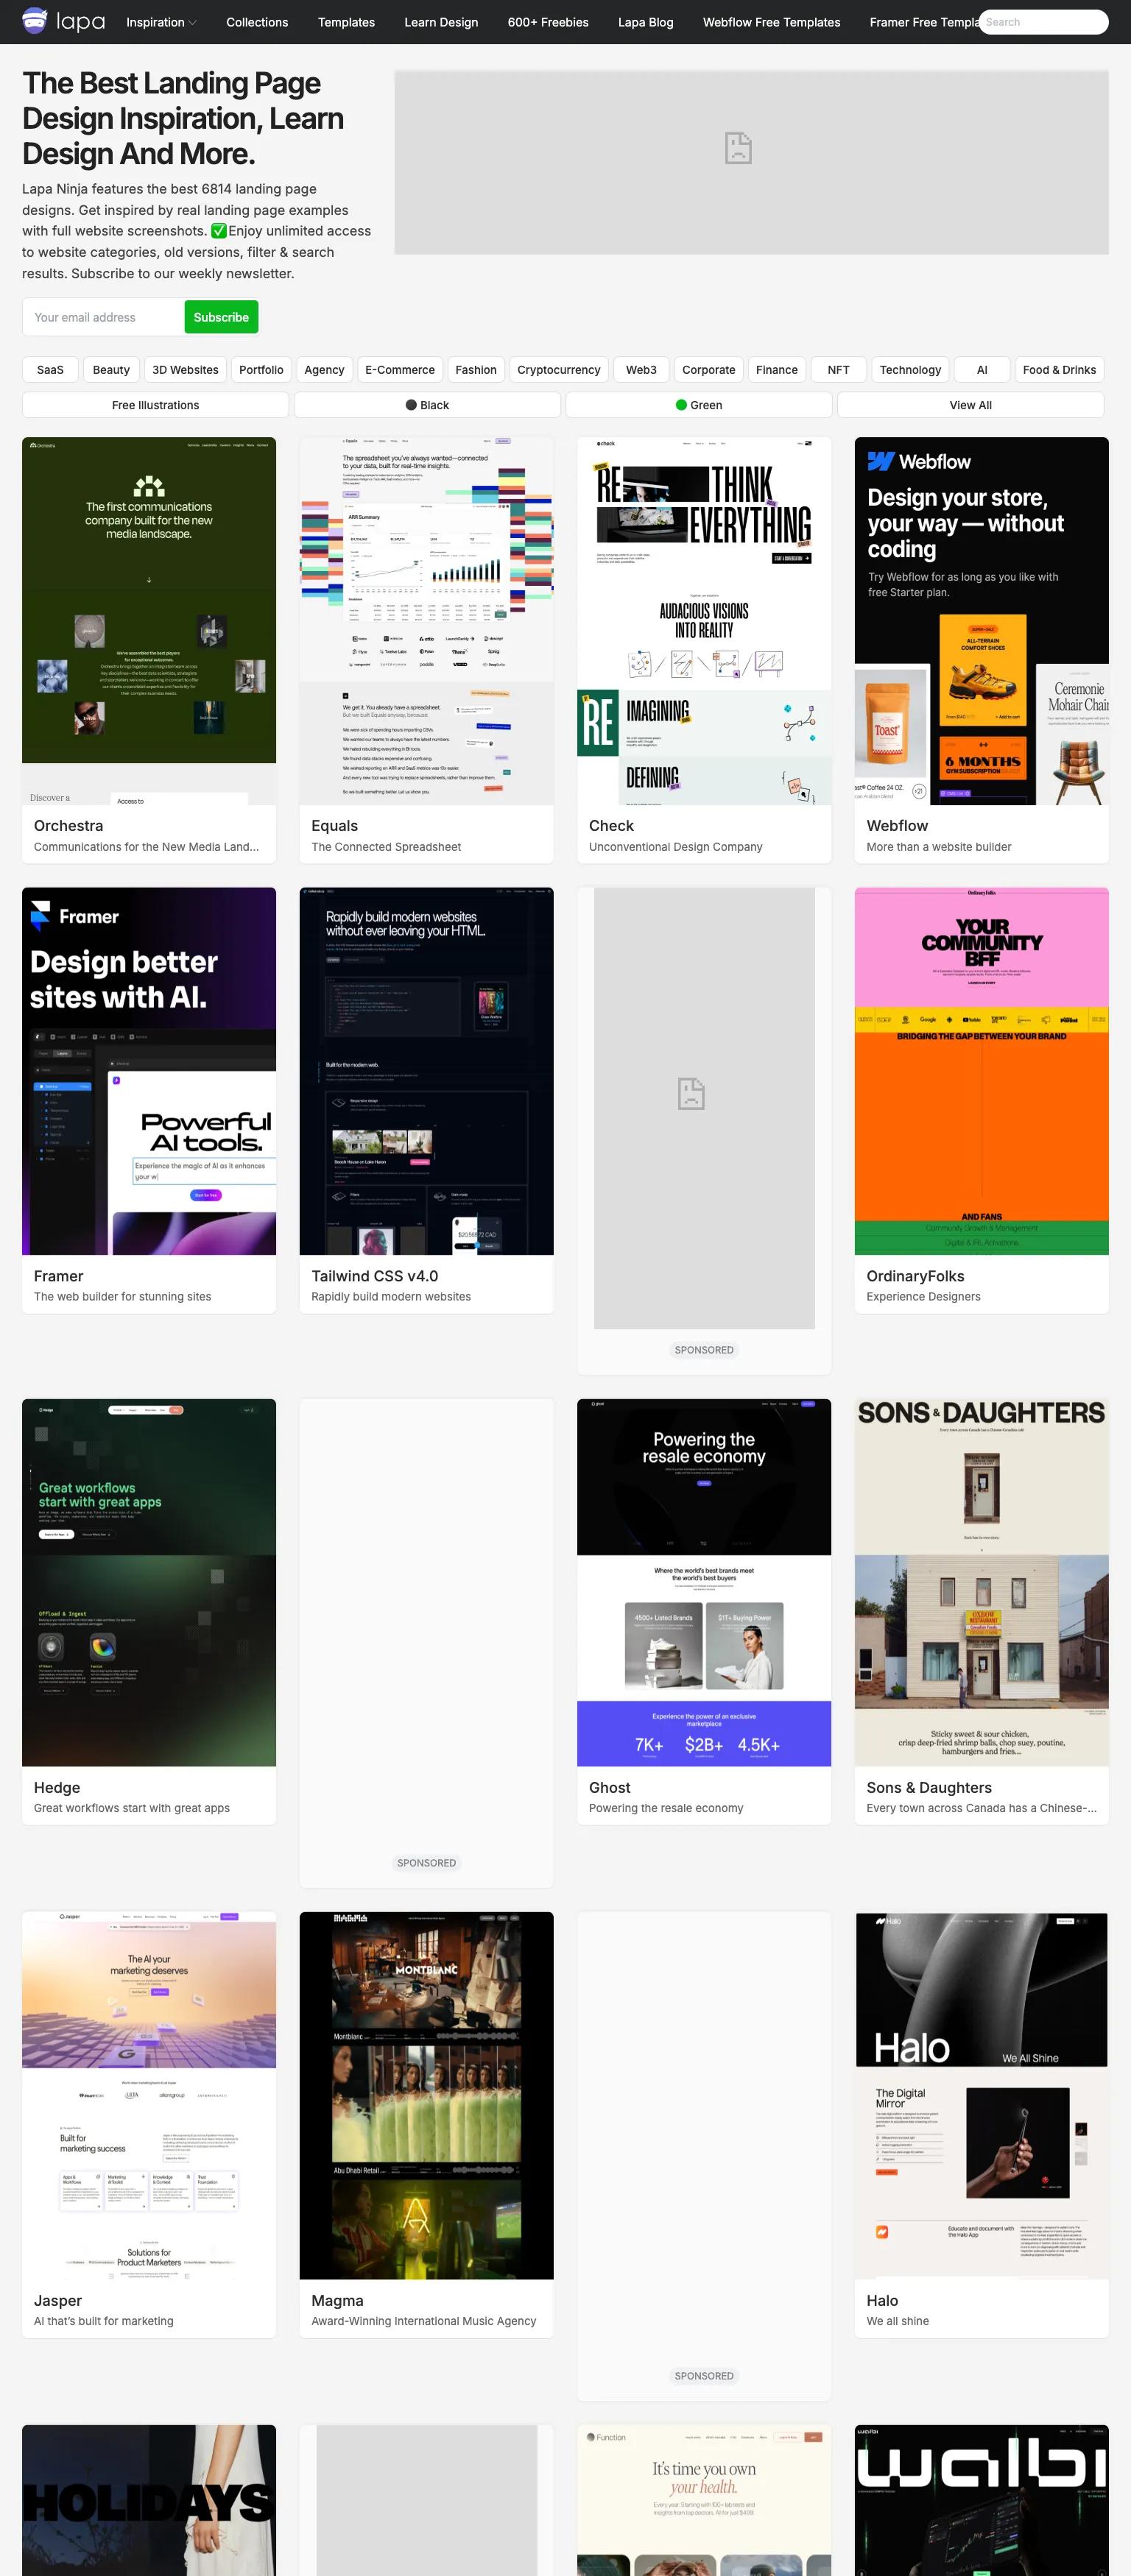Click the Orchestra title link

tap(68, 826)
